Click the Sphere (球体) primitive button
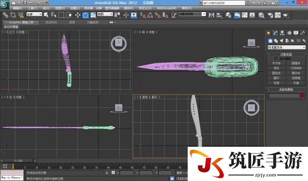Viewport: 308px width, 181px height. (276, 68)
